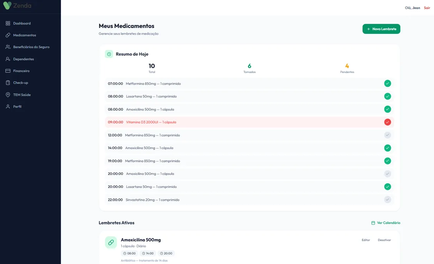Screen dimensions: 434x264
Task: Click the Zenda heart logo
Action: coord(7,5)
